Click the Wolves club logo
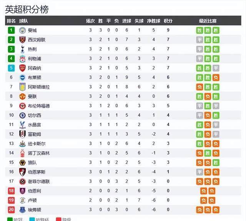Viewport: 246px width, 221px height. click(22, 163)
